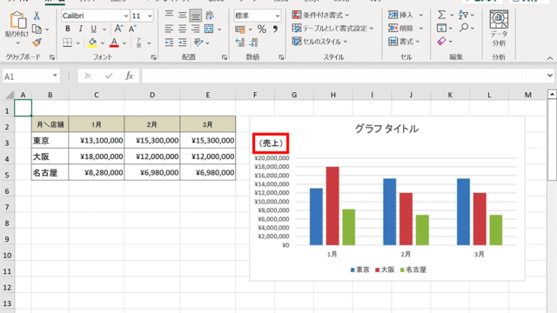Open the Conditional Formatting menu
Image resolution: width=557 pixels, height=313 pixels.
click(320, 15)
